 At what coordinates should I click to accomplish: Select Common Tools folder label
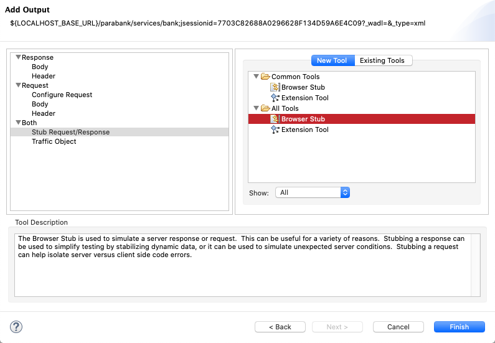296,77
